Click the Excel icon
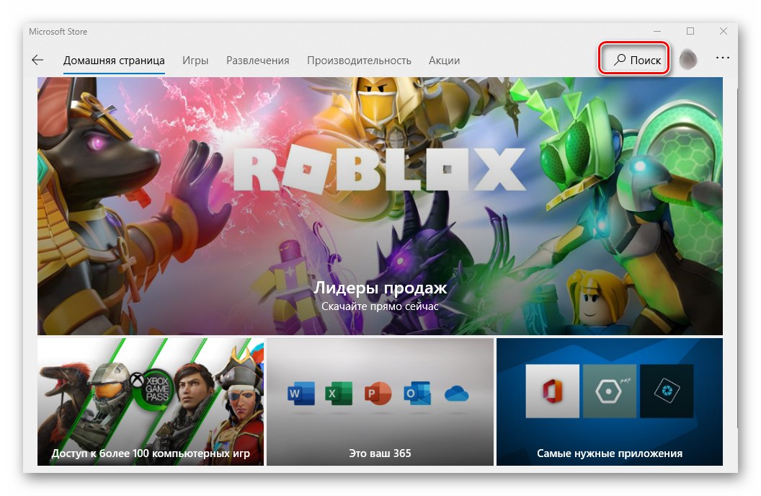Viewport: 761px width, 496px height. pyautogui.click(x=339, y=394)
